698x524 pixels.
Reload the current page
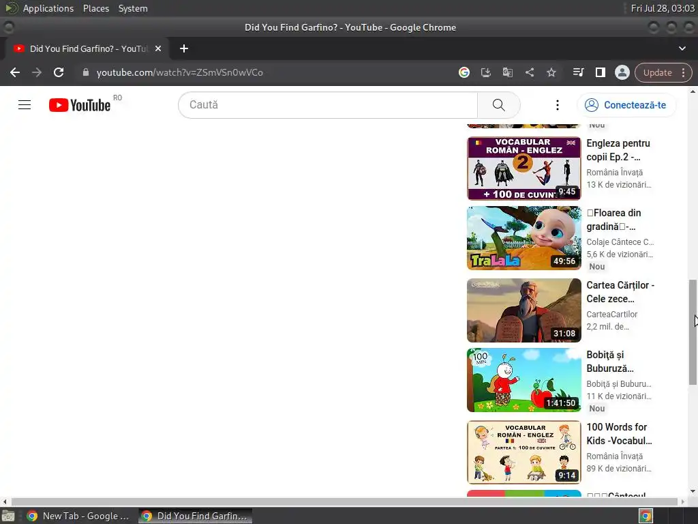[59, 72]
